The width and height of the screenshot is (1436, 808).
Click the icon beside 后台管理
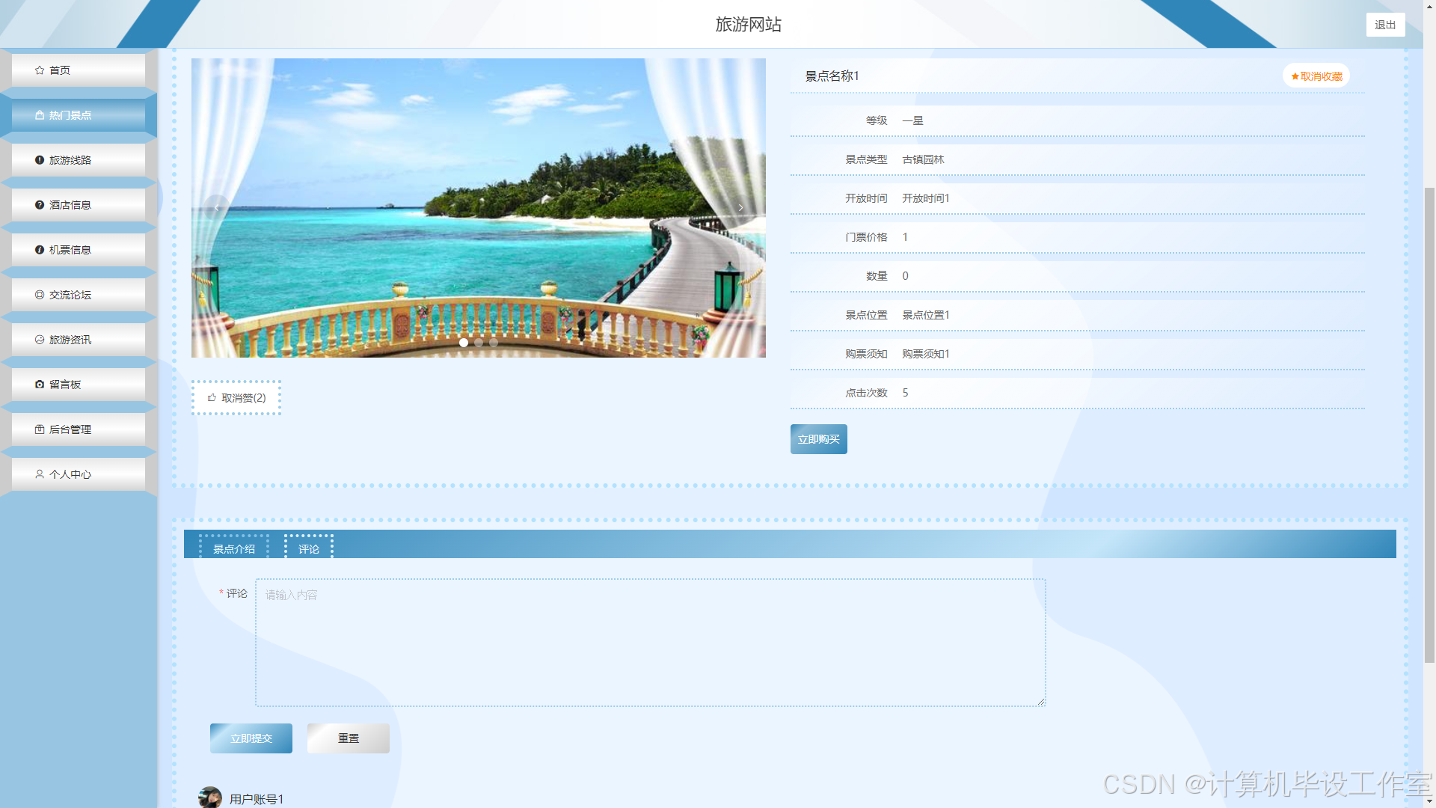click(x=40, y=429)
